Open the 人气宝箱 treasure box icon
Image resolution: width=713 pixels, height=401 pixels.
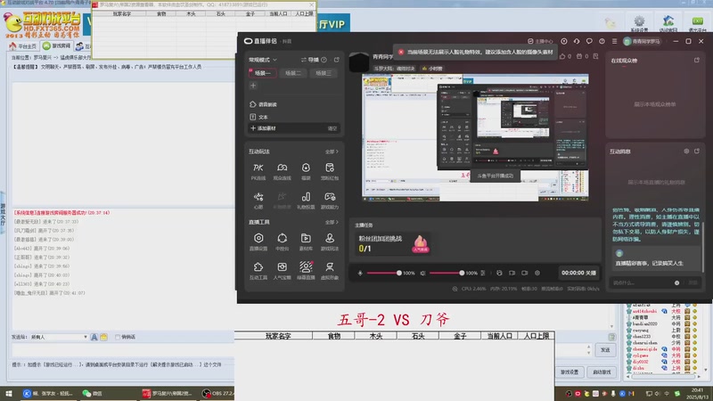(x=282, y=271)
